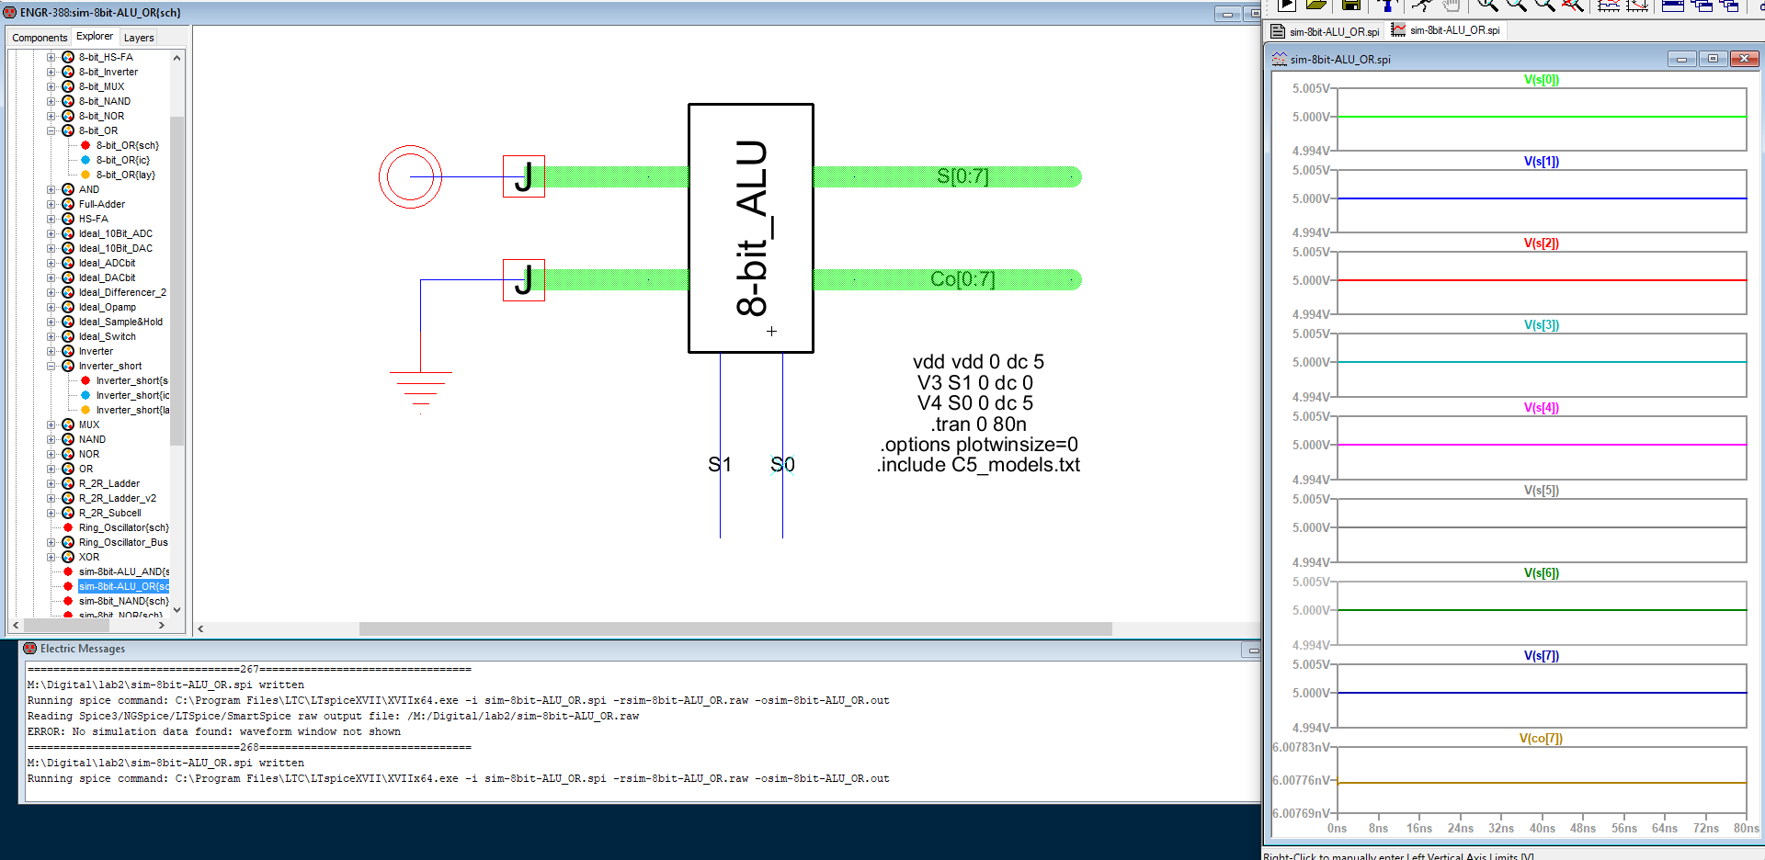This screenshot has width=1765, height=860.
Task: Select the V(s[1]) trace label
Action: click(x=1542, y=162)
